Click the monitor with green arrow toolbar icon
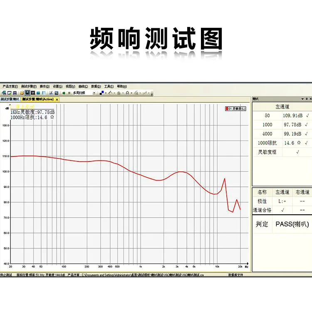 9,93
